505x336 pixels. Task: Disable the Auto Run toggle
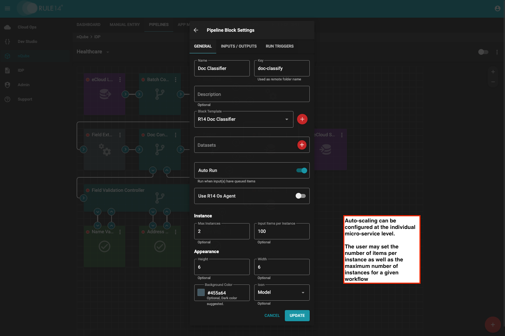click(x=301, y=171)
